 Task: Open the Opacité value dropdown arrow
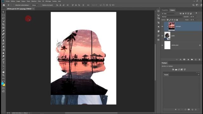[x=196, y=17]
